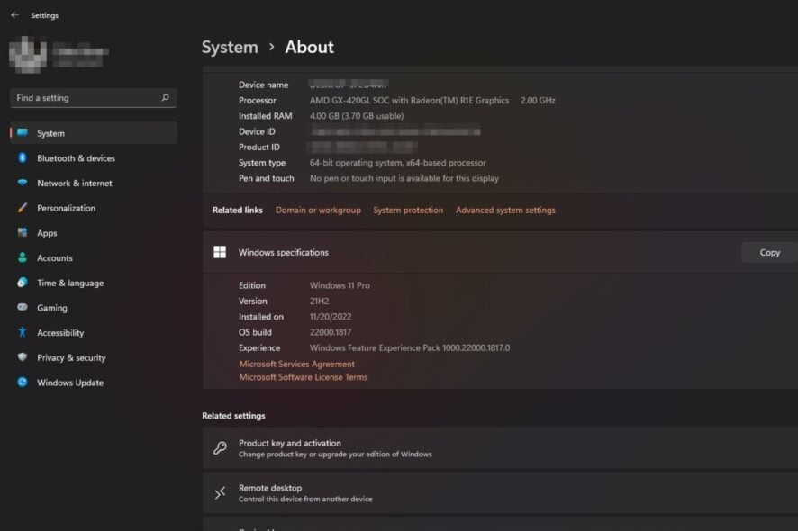Click System in the breadcrumb
798x531 pixels.
230,48
